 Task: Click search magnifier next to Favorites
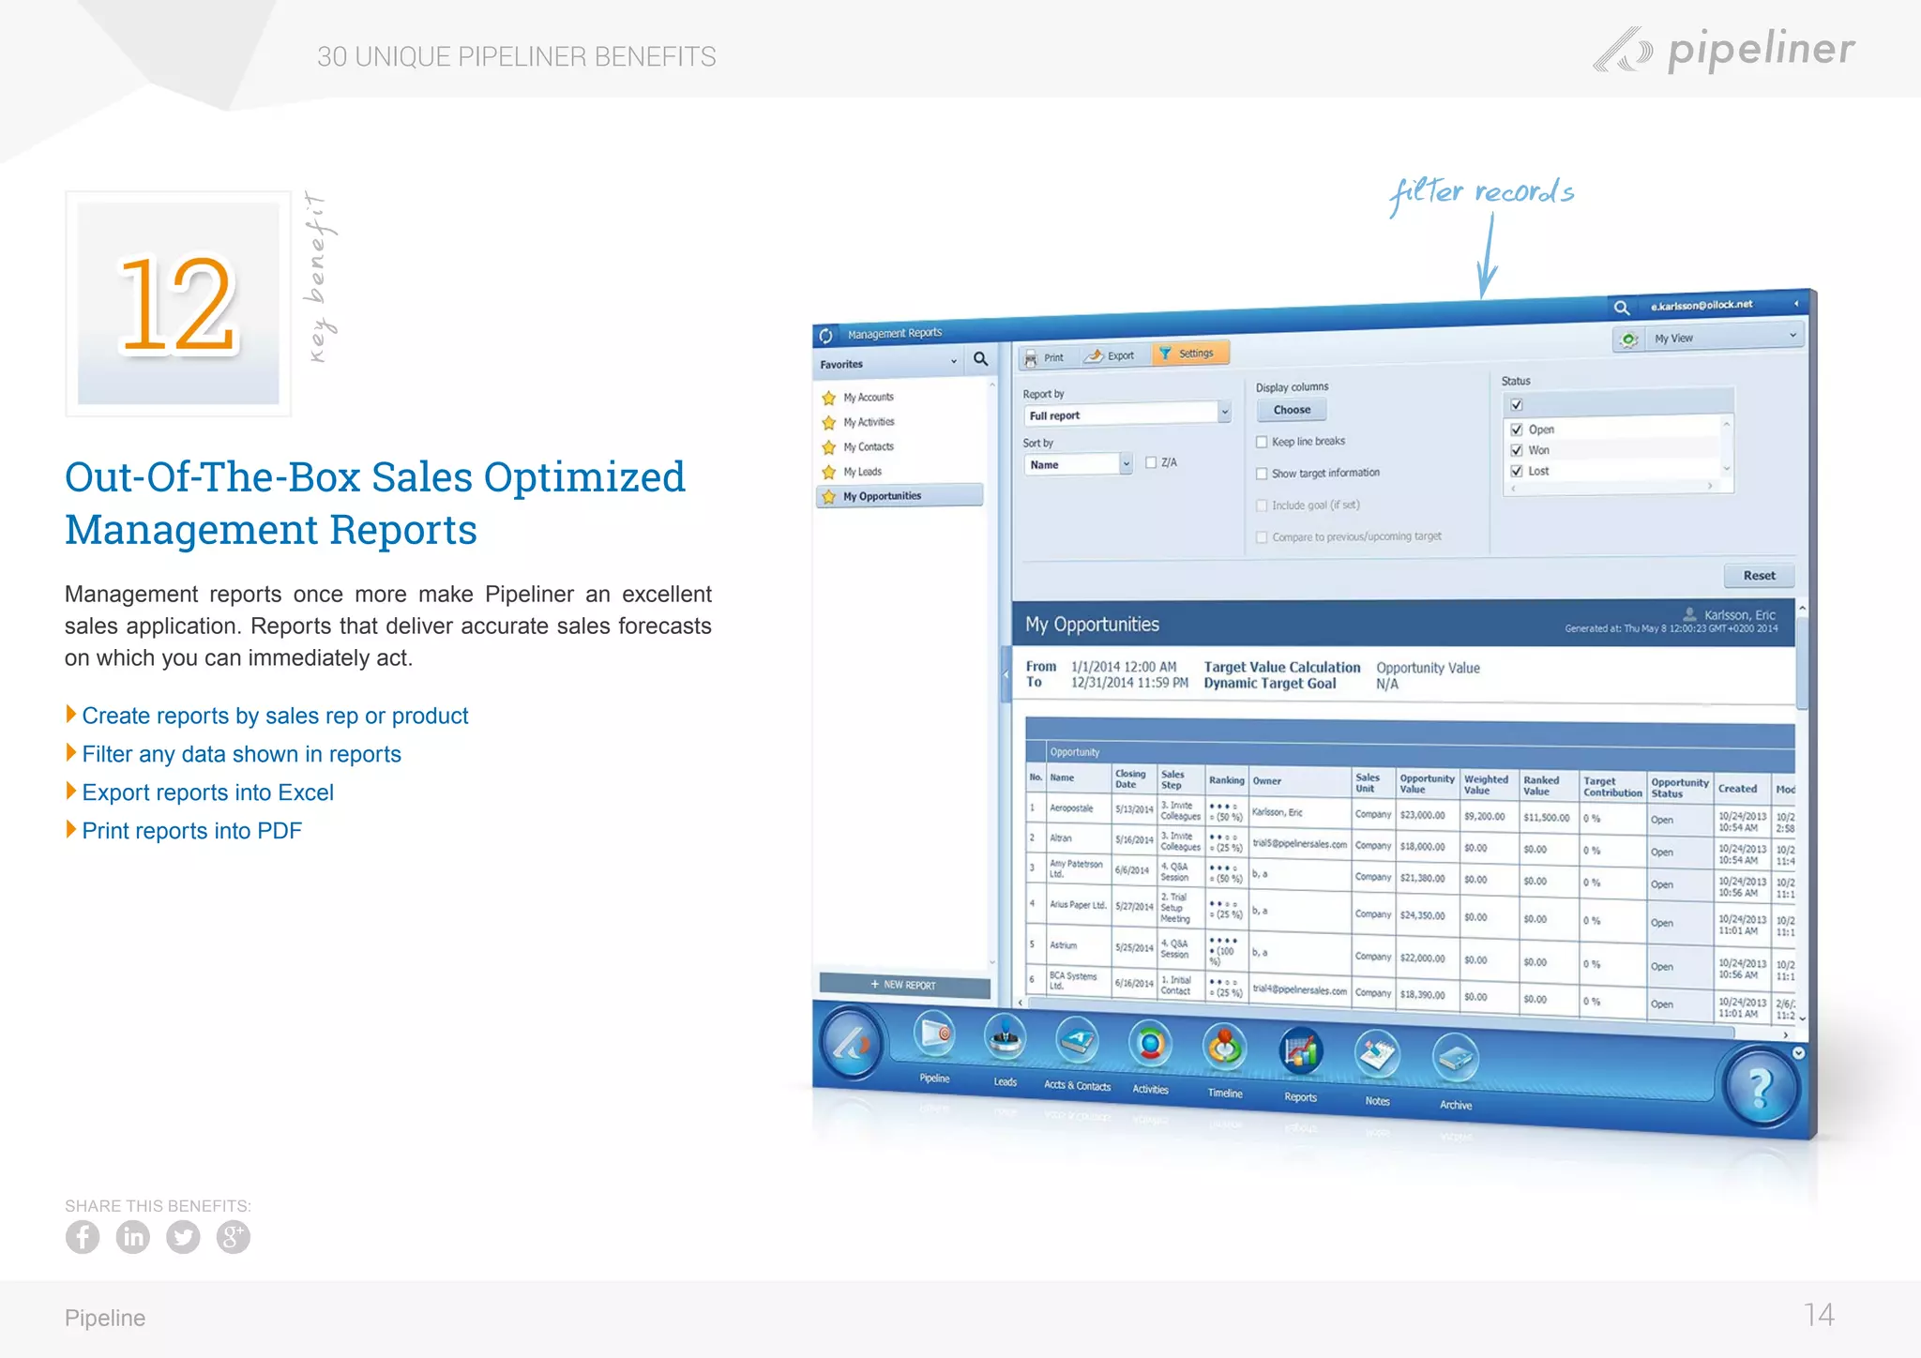pos(980,358)
